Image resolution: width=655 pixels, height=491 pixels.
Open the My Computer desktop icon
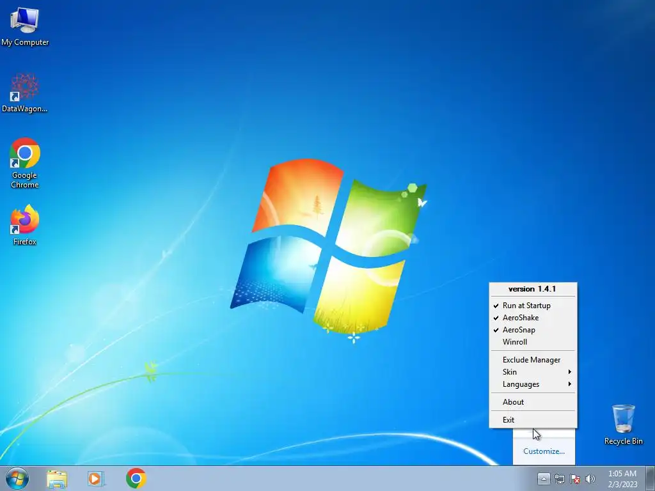pyautogui.click(x=25, y=26)
